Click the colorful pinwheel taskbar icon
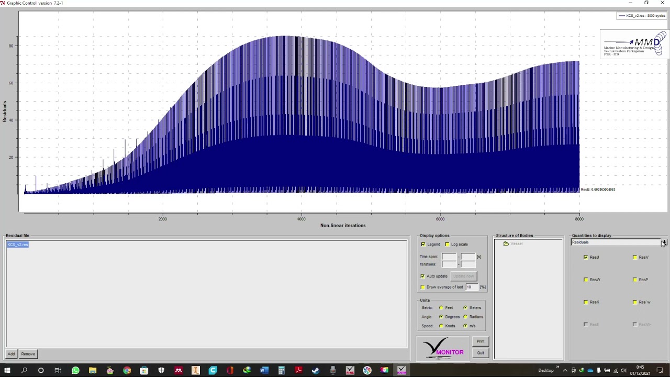 tap(367, 371)
